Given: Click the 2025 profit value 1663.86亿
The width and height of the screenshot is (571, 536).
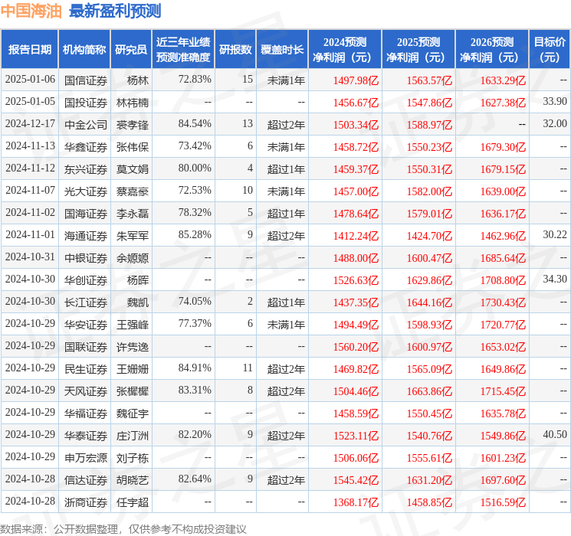Looking at the screenshot, I should tap(430, 391).
